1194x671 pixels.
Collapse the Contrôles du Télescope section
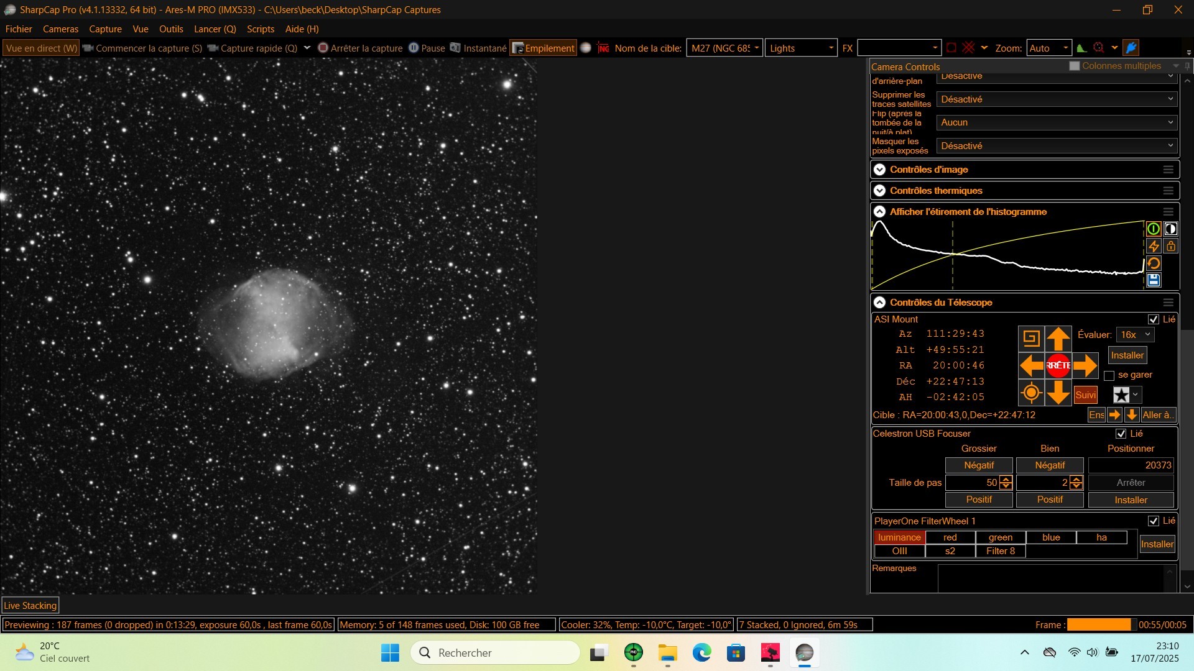(x=879, y=303)
